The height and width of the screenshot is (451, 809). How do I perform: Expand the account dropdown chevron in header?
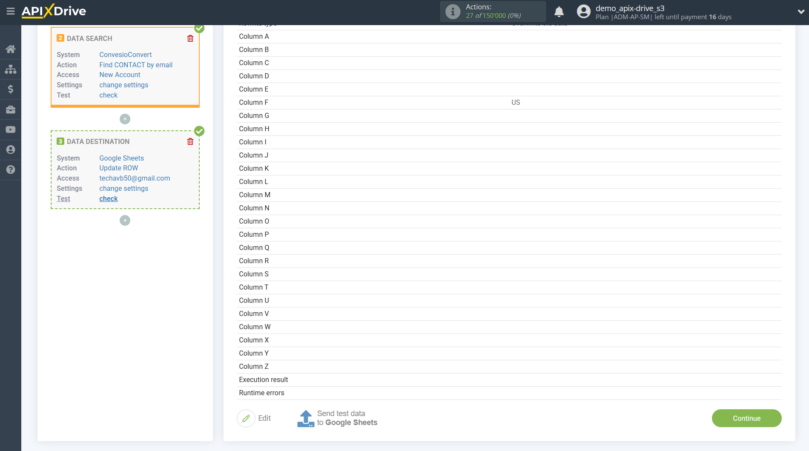[800, 12]
